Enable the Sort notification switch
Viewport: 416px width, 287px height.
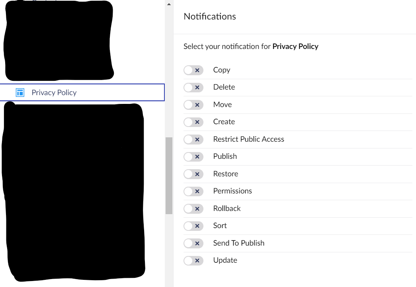tap(193, 226)
